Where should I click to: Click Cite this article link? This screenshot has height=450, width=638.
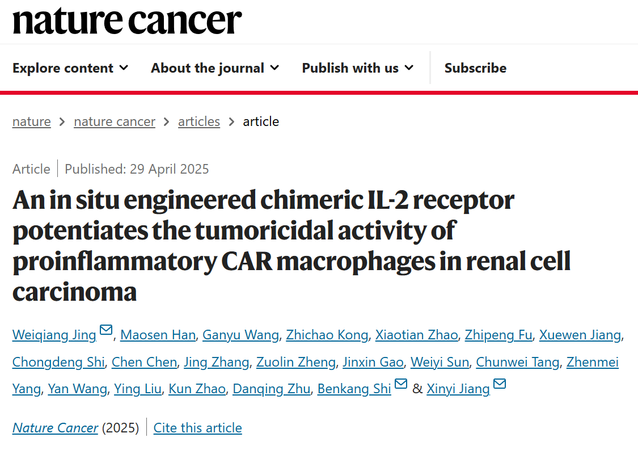(198, 428)
